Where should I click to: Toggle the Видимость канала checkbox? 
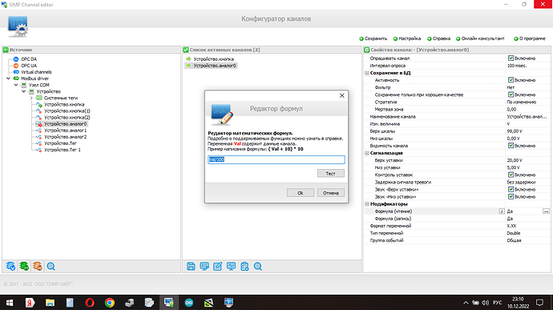[511, 146]
